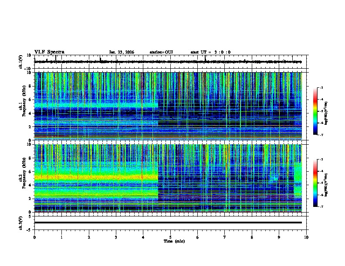Click the ch.1 frequency tick label "6"
Screen dimensions: 345x266
tap(30, 100)
